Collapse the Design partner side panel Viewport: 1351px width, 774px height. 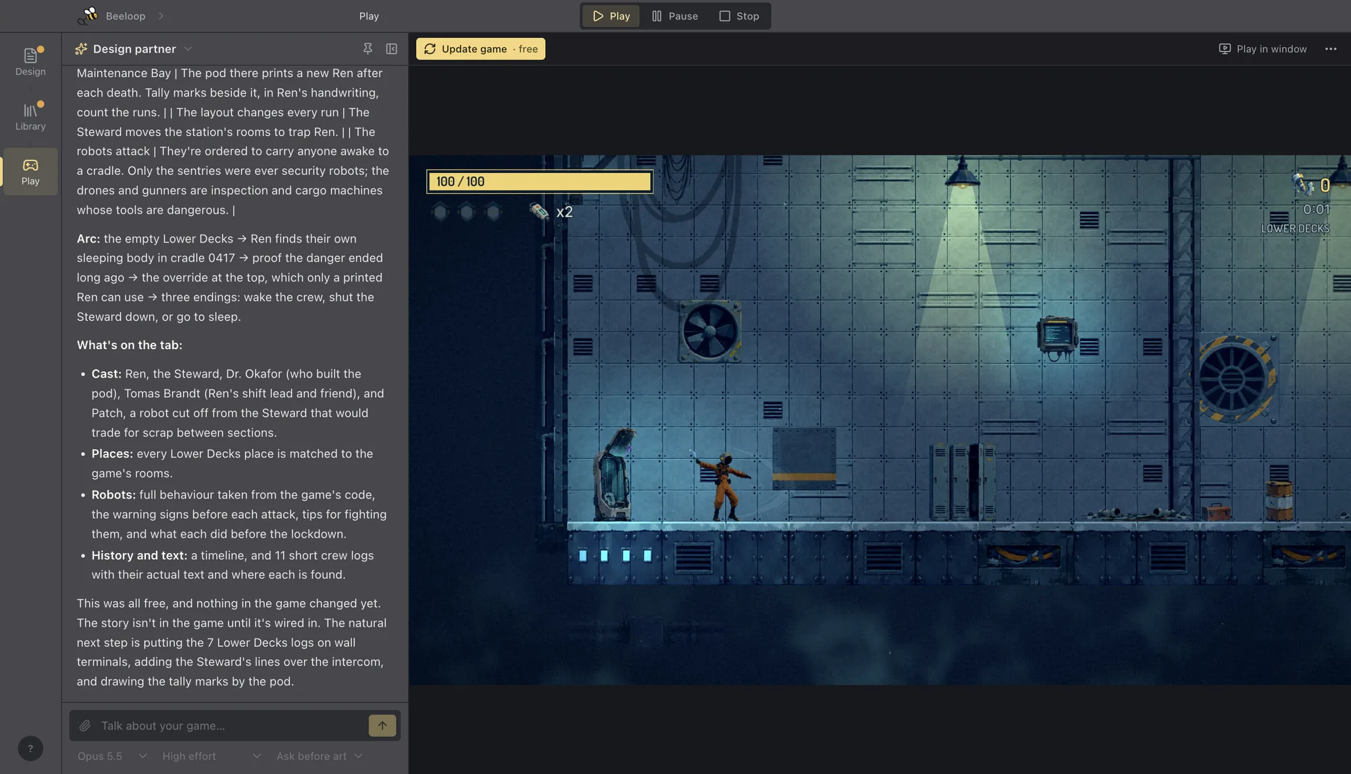392,49
